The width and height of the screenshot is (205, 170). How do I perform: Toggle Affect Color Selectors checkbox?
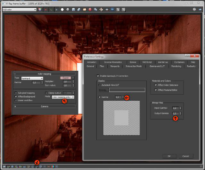[x=156, y=85]
